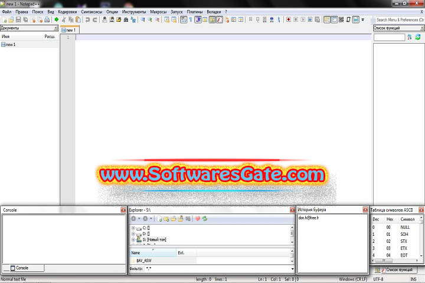Start macro recording with the red dot
The width and height of the screenshot is (425, 283).
tap(289, 20)
